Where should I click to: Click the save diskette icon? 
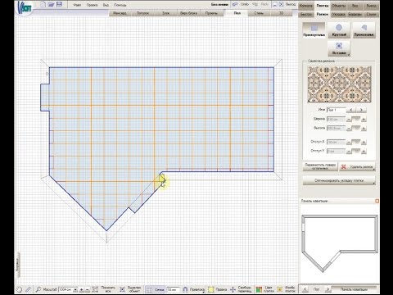point(59,4)
